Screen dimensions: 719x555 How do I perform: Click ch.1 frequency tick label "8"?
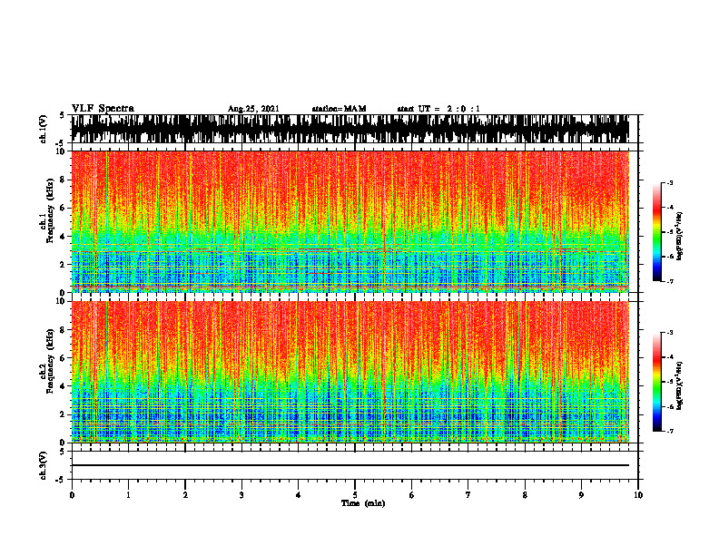[64, 180]
